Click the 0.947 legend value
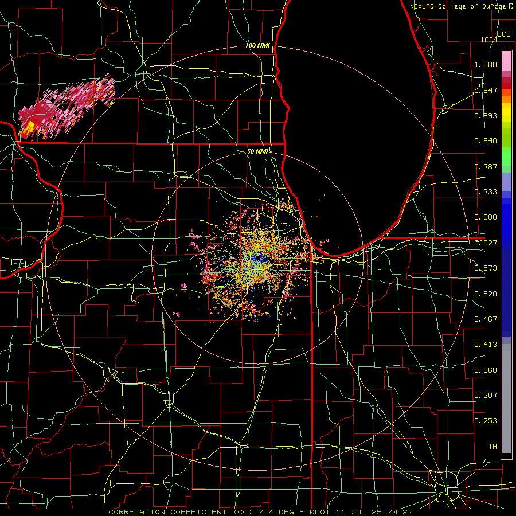Image resolution: width=516 pixels, height=516 pixels. point(486,90)
